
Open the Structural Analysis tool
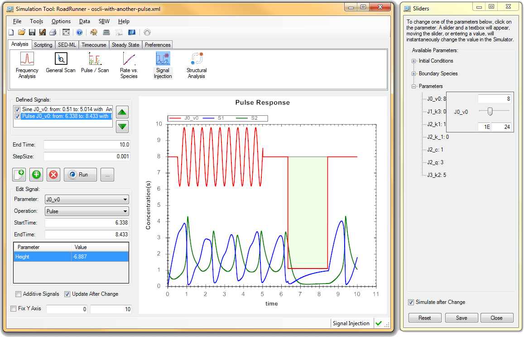tap(196, 64)
